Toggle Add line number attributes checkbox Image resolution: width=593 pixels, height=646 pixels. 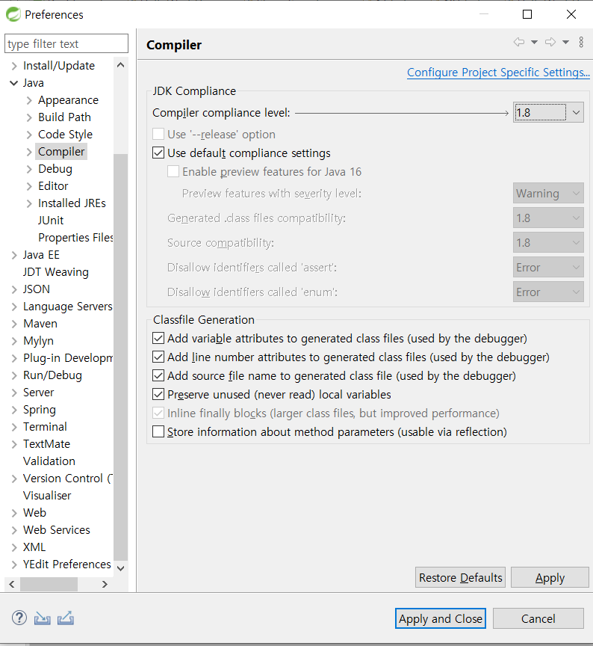158,357
